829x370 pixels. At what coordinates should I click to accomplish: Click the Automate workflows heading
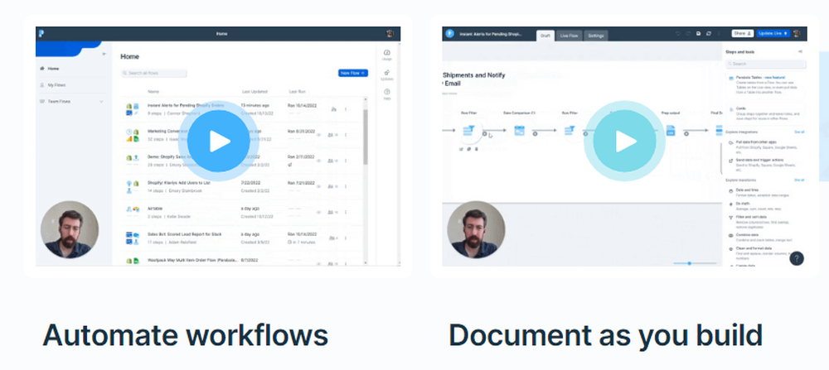click(186, 334)
